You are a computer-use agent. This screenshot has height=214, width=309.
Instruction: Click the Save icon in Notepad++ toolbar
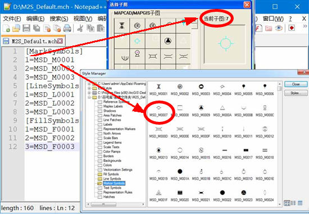(x=26, y=28)
